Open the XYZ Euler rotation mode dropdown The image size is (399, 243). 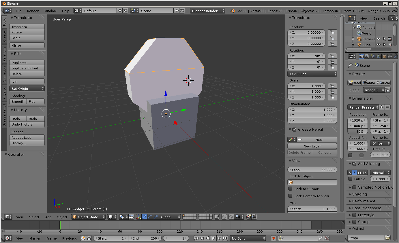pos(312,74)
